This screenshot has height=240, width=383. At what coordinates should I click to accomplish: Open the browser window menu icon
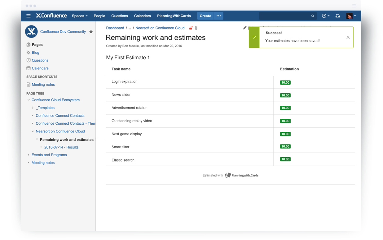[x=354, y=6]
